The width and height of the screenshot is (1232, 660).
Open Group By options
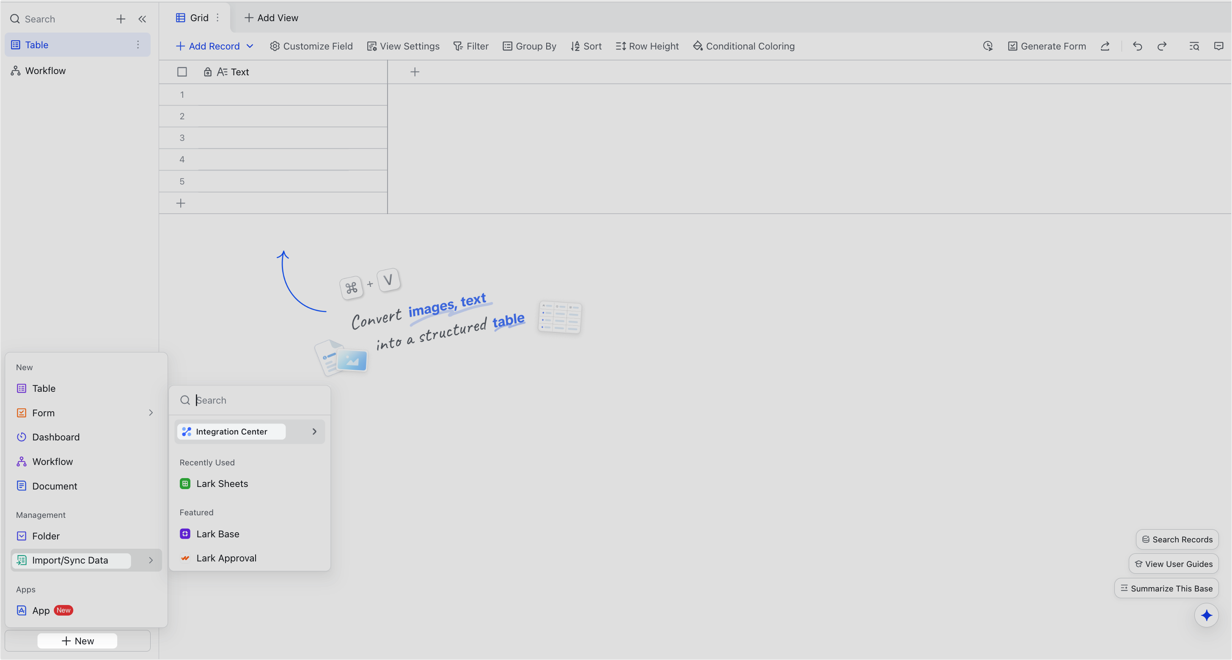529,46
